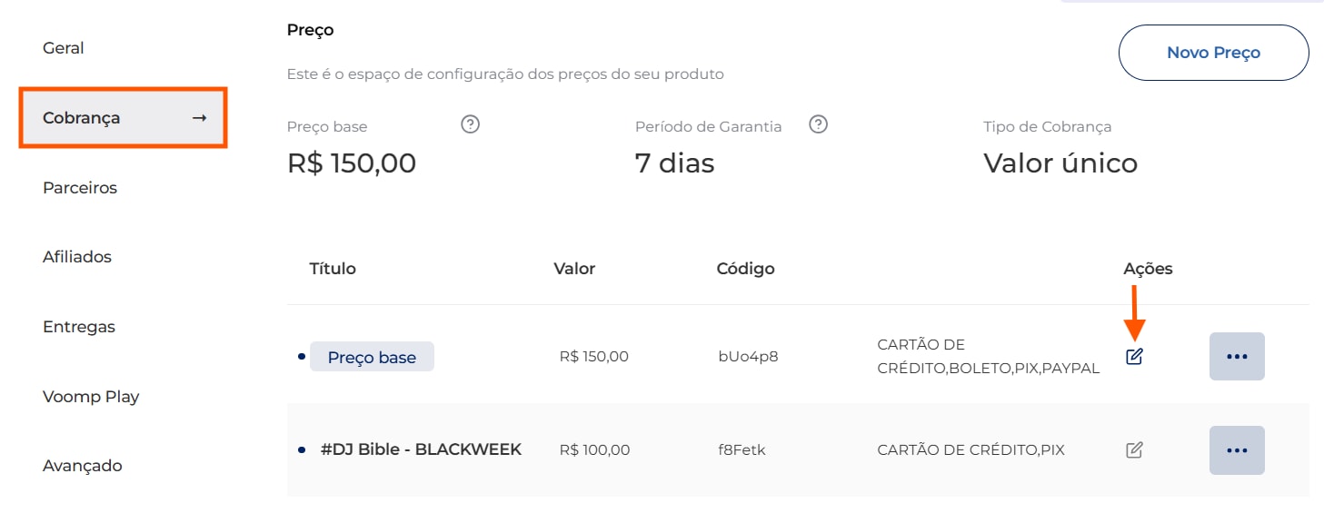Click edit pencil icon for BLACKWEEK price row
1324x513 pixels.
point(1134,449)
